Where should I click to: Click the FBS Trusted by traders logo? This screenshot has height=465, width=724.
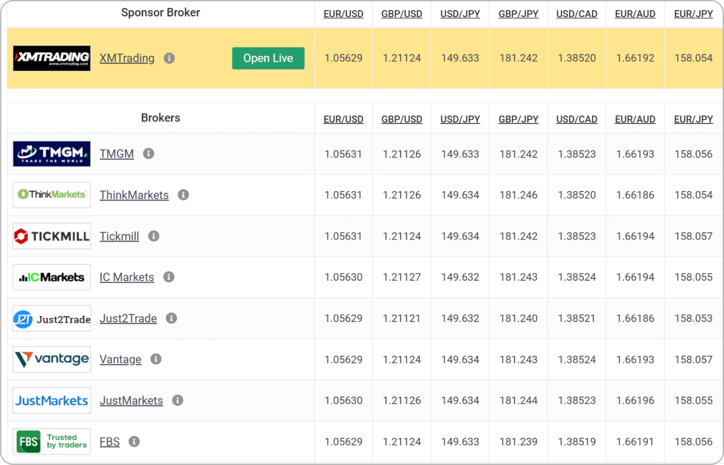[x=52, y=442]
